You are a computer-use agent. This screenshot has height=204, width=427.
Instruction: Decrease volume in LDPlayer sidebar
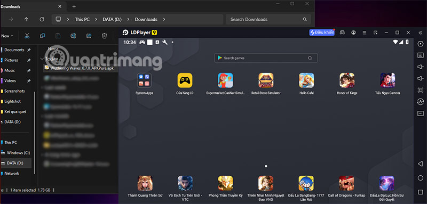coord(421,78)
